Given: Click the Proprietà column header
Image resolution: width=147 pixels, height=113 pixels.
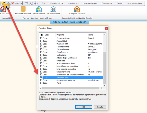Looking at the screenshot, I should pyautogui.click(x=60, y=35).
